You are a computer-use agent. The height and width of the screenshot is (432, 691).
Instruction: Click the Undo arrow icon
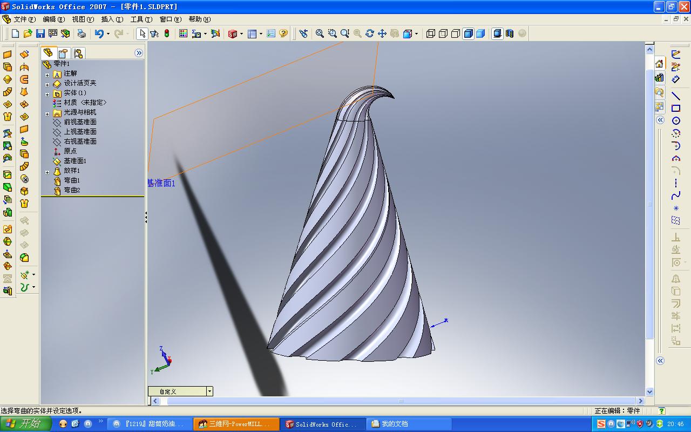(x=99, y=33)
